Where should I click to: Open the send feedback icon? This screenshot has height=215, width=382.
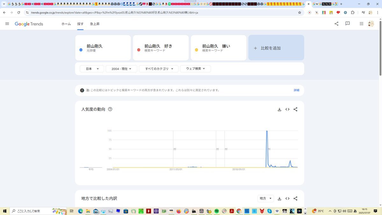[348, 24]
